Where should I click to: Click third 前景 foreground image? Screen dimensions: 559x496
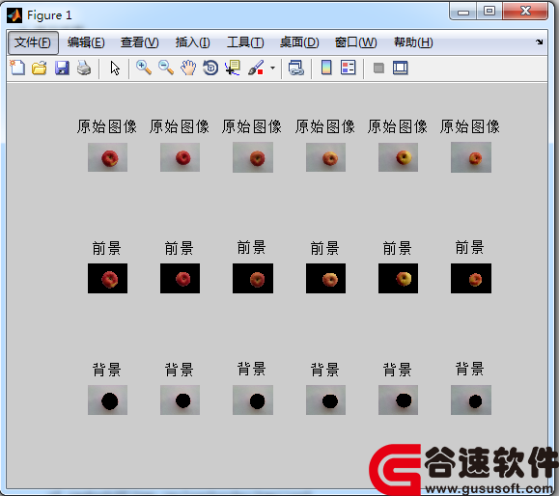click(x=253, y=278)
